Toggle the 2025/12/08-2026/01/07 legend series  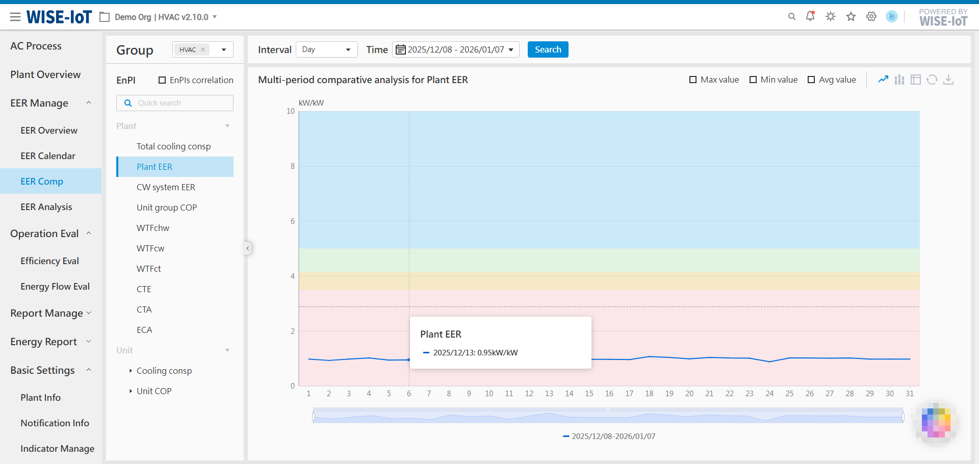(609, 436)
